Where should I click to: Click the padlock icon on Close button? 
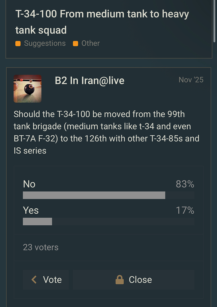(120, 280)
